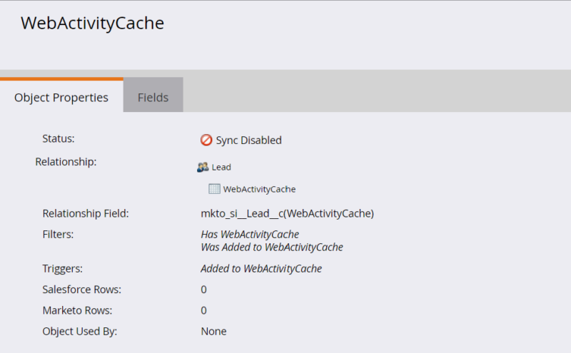Click the Sync Disabled status text
Screen dimensions: 571x353
point(248,140)
